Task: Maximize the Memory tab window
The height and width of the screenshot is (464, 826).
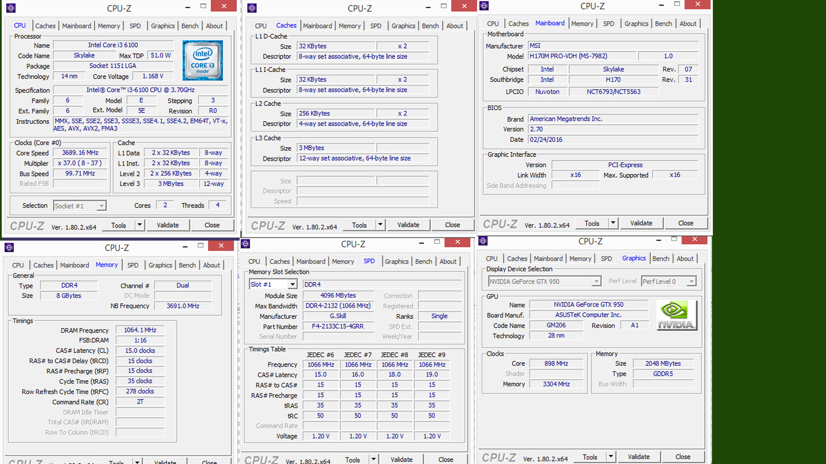Action: point(200,245)
